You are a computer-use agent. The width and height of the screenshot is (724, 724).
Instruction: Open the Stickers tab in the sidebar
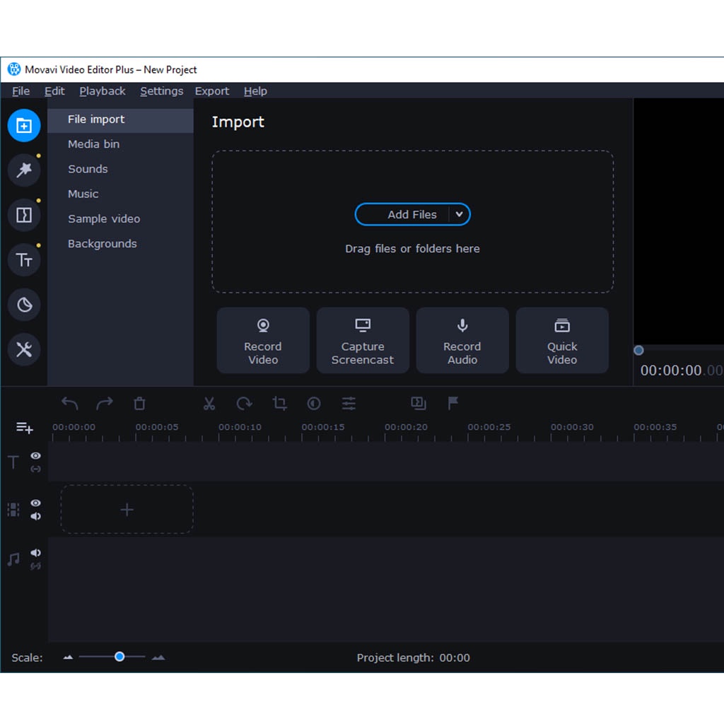(24, 305)
